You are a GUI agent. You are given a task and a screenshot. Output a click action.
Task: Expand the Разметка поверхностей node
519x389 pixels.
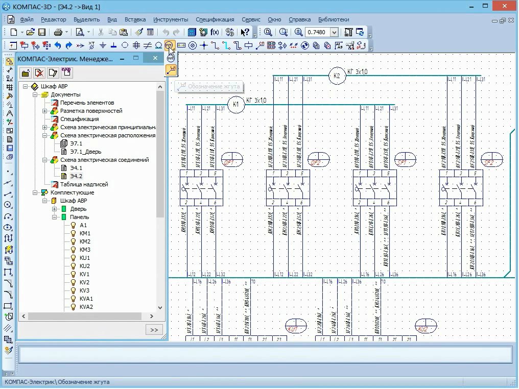pyautogui.click(x=45, y=111)
